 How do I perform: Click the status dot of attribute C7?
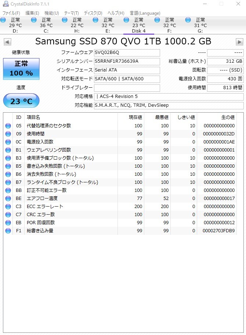pos(8,215)
